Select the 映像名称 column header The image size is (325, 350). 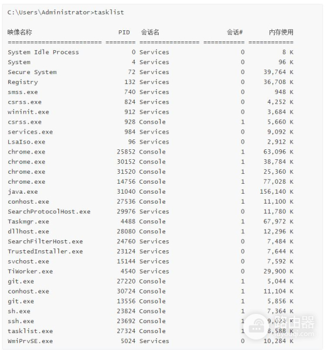coord(20,32)
